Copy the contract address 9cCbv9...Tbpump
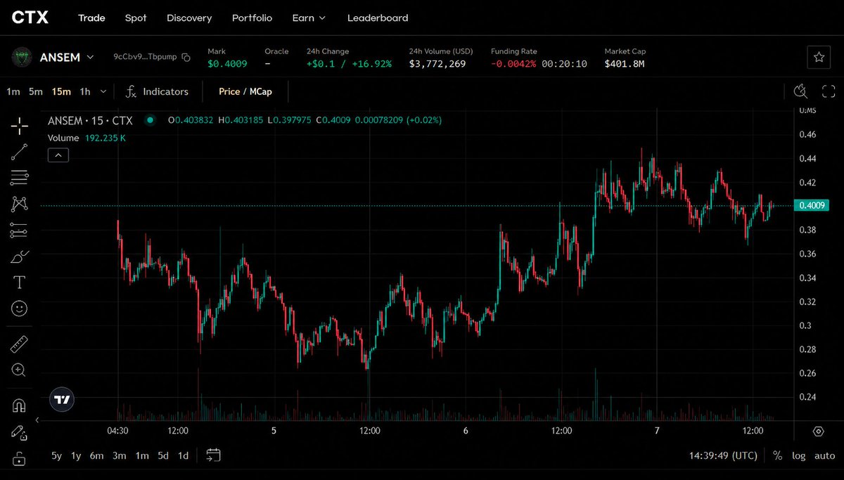 (186, 58)
